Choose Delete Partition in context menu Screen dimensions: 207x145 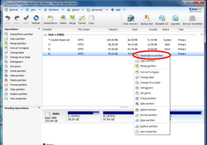(x=152, y=110)
